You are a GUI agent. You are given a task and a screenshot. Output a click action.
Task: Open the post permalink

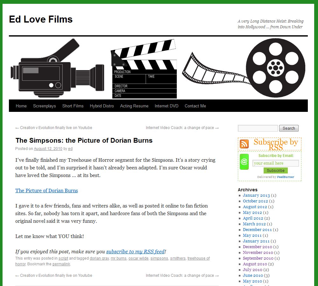(x=61, y=264)
